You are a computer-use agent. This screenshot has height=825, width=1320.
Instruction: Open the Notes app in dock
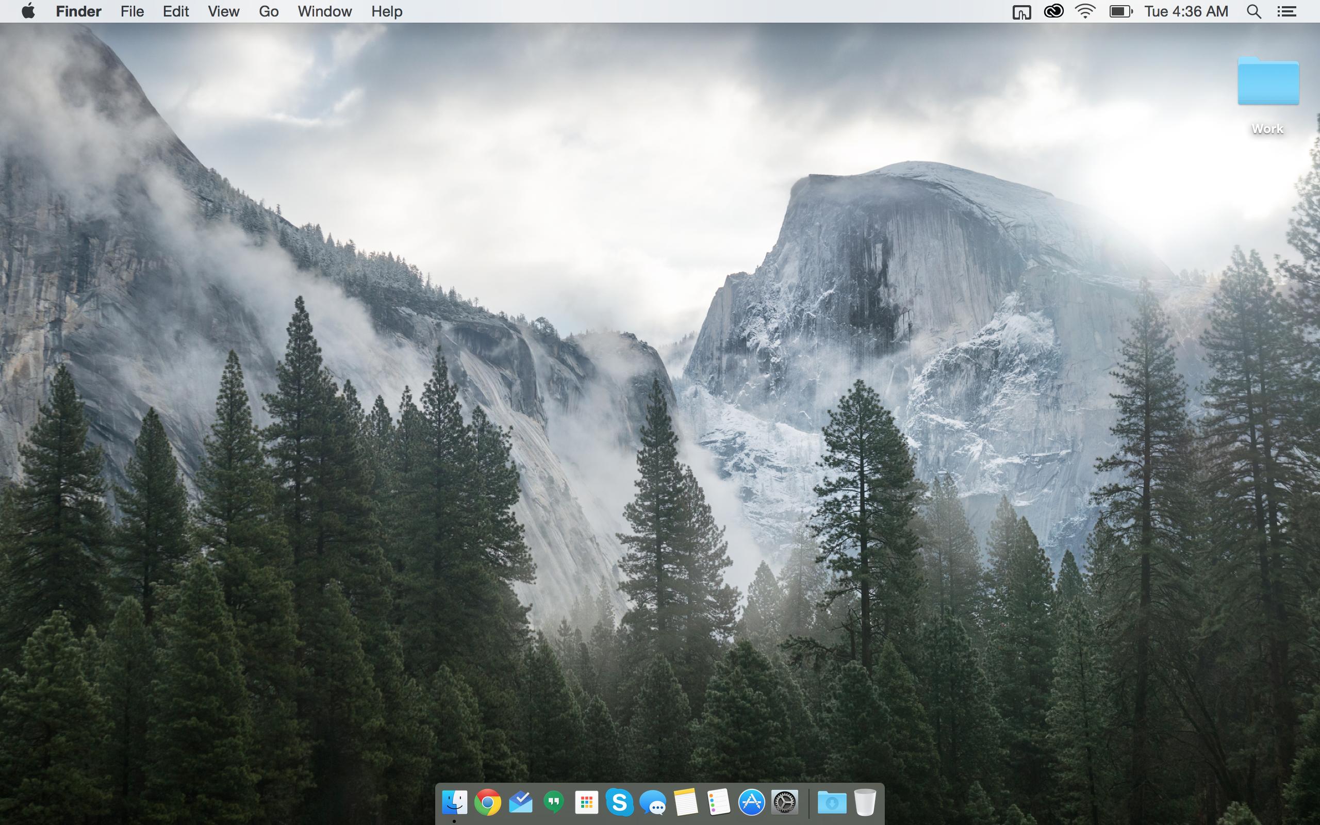point(686,803)
